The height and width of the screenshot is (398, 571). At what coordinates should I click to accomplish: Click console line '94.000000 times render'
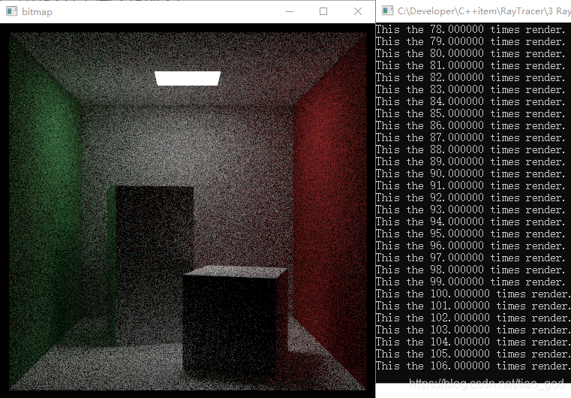(470, 222)
